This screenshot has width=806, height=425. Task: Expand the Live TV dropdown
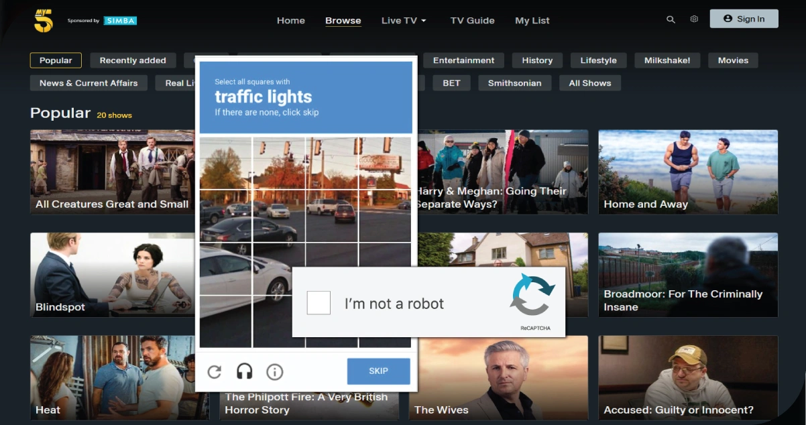(404, 20)
